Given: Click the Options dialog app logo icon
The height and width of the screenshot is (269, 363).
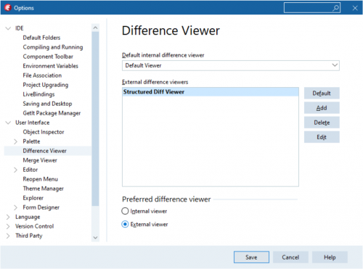Looking at the screenshot, I should (x=7, y=8).
